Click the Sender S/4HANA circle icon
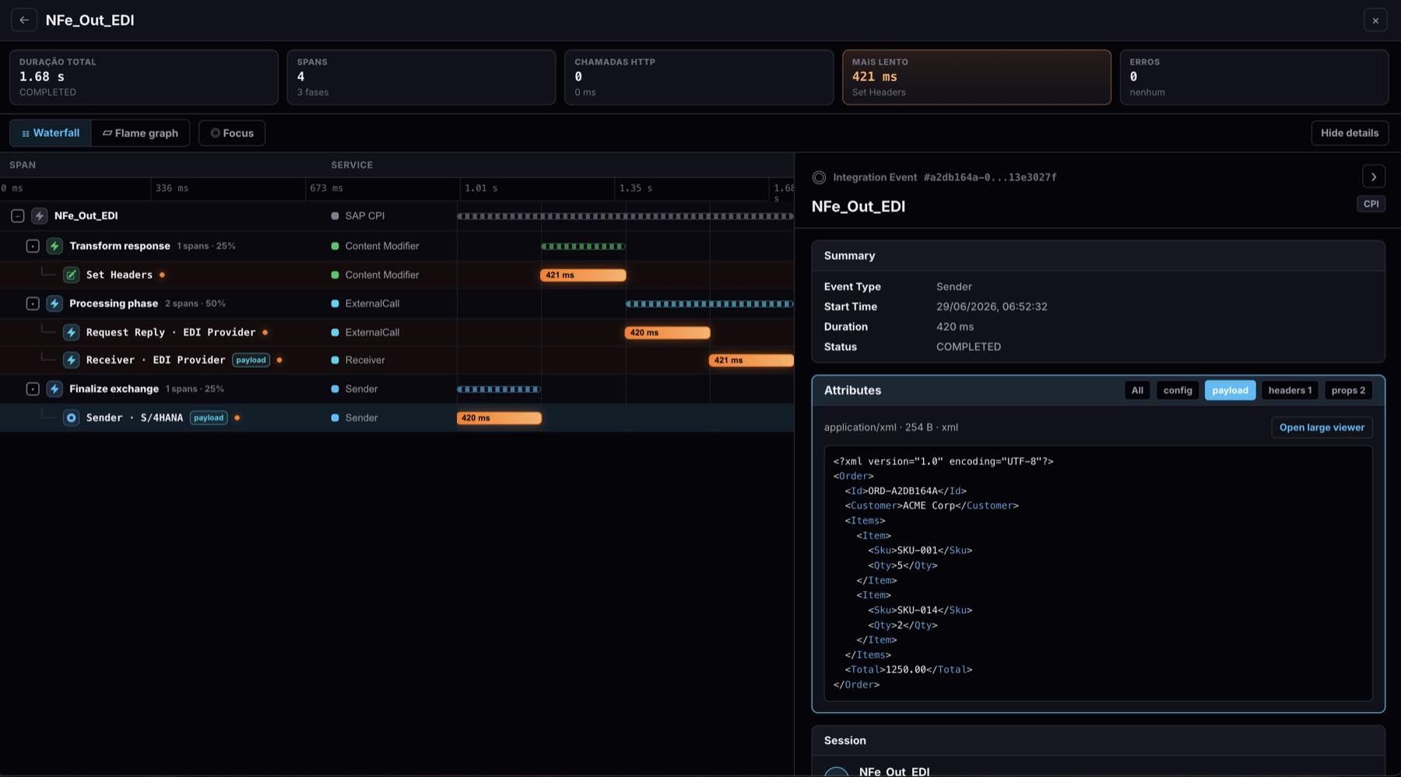This screenshot has width=1401, height=777. pos(72,418)
